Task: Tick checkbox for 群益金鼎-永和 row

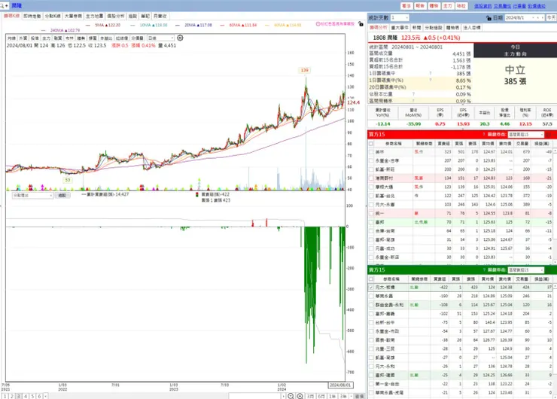Action: click(371, 305)
